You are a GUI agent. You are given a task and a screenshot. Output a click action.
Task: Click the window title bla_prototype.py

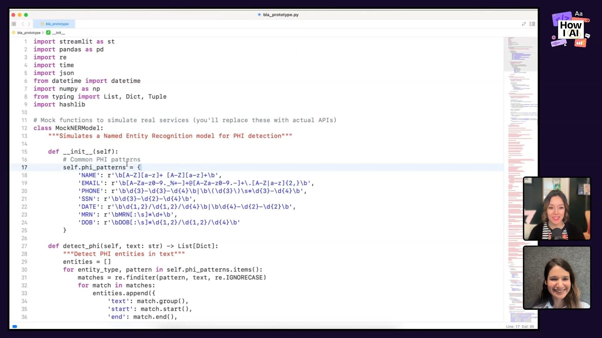(281, 15)
